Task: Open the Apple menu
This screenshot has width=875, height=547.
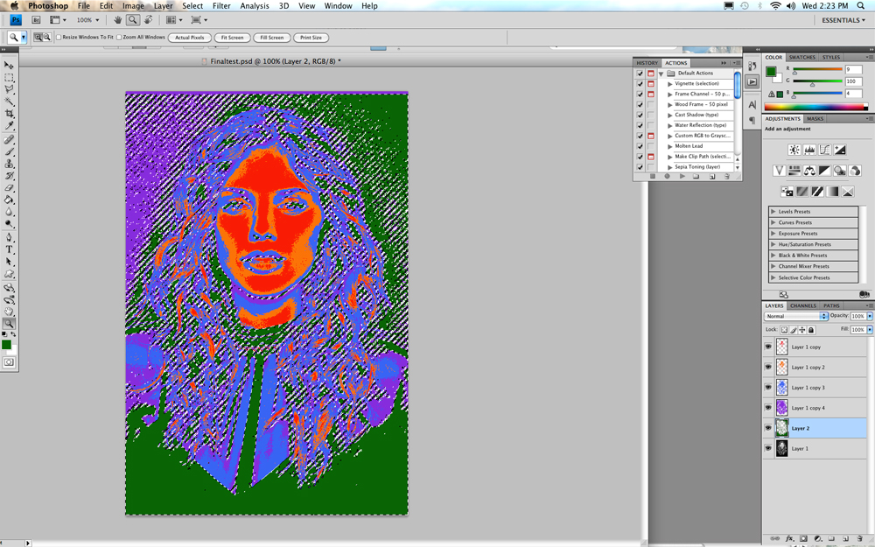Action: tap(15, 5)
